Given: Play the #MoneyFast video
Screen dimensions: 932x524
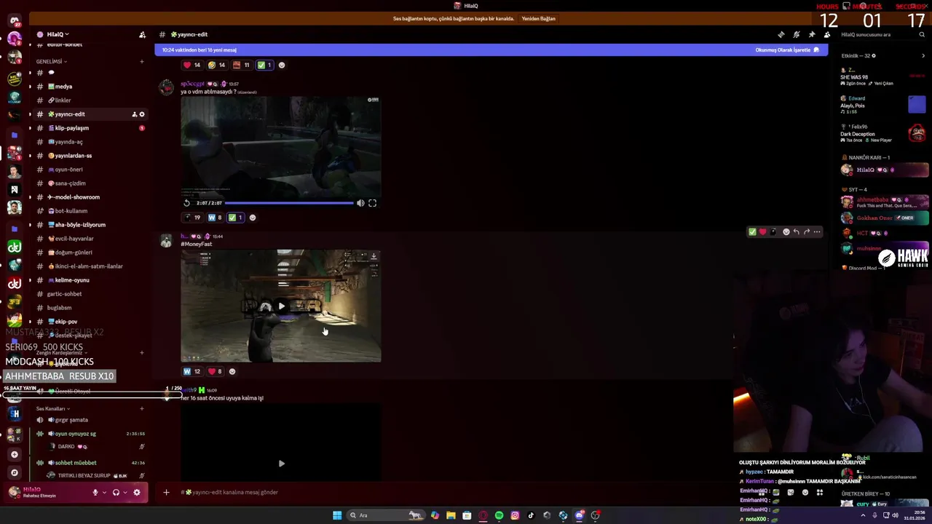Looking at the screenshot, I should [281, 306].
